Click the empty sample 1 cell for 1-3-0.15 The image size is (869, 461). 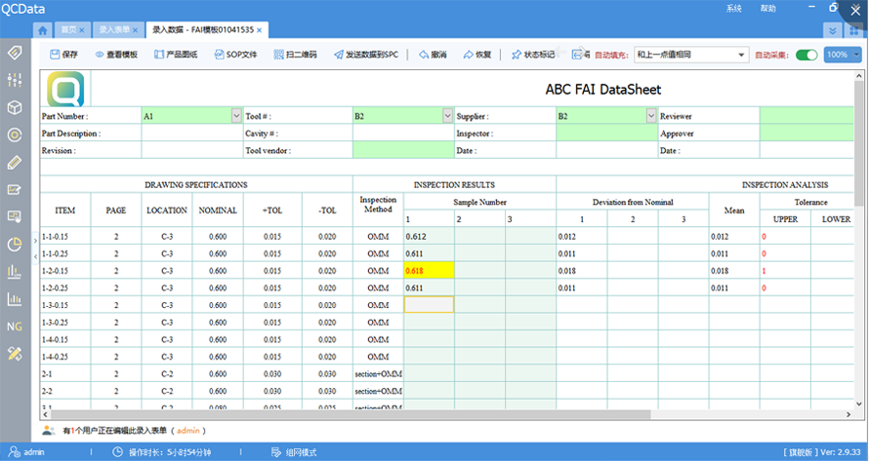(428, 305)
